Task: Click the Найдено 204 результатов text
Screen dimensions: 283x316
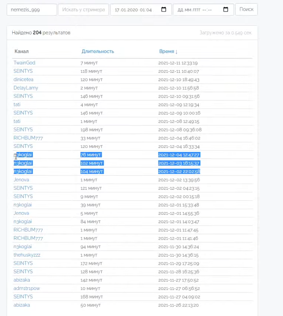Action: [41, 33]
